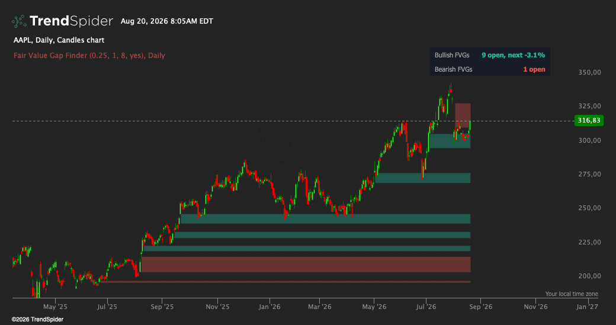Click the TrendSpider brand name text
The height and width of the screenshot is (325, 616).
(x=71, y=21)
